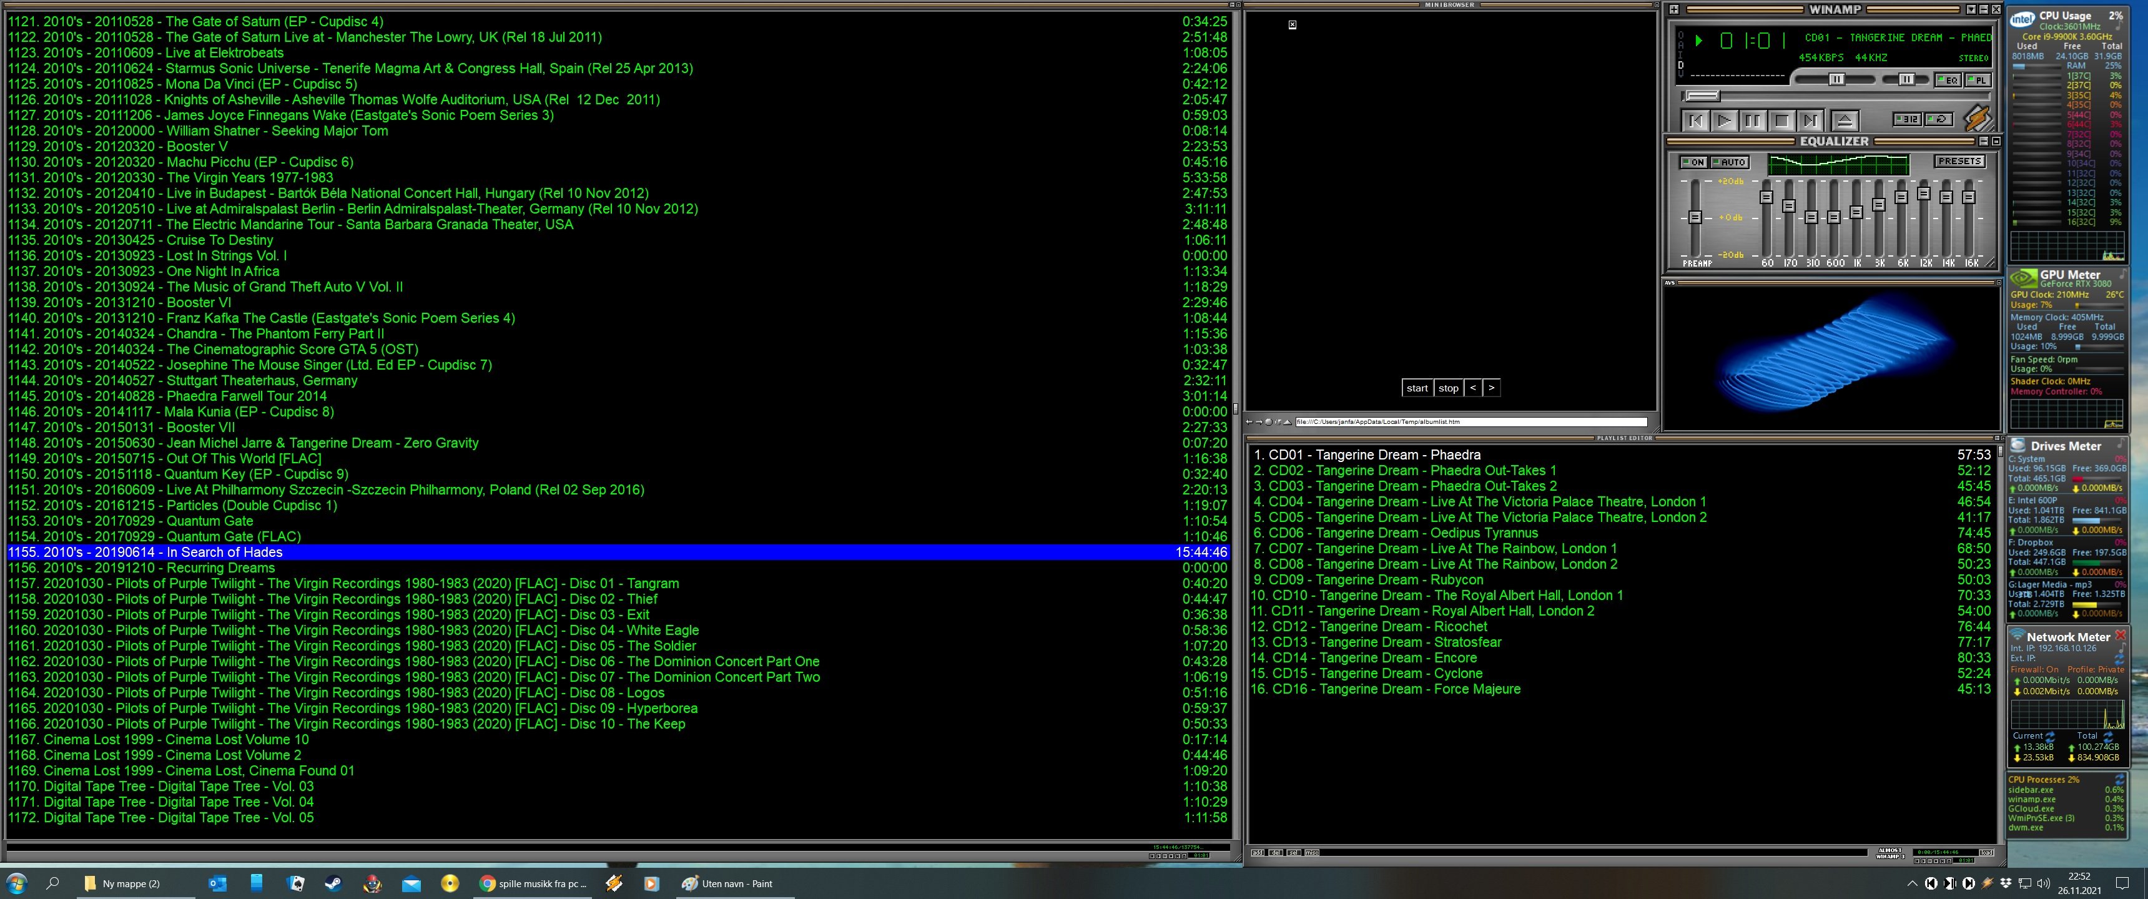Open the Mail envelope app in taskbar
This screenshot has height=899, width=2148.
[411, 883]
